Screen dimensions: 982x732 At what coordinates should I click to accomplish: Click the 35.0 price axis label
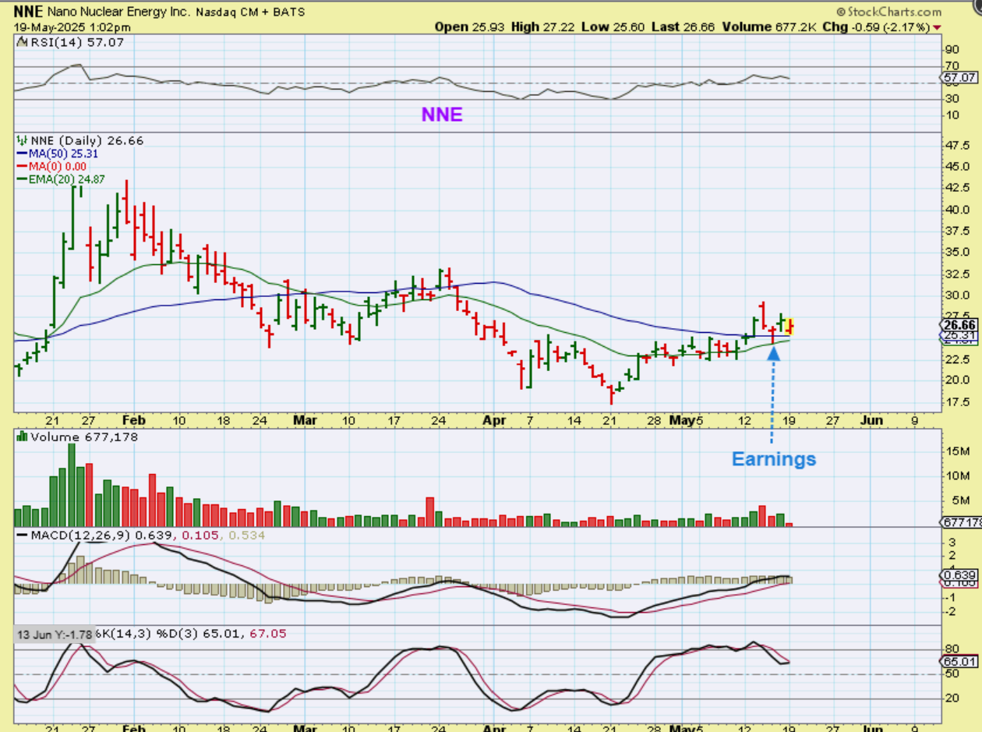tap(956, 253)
